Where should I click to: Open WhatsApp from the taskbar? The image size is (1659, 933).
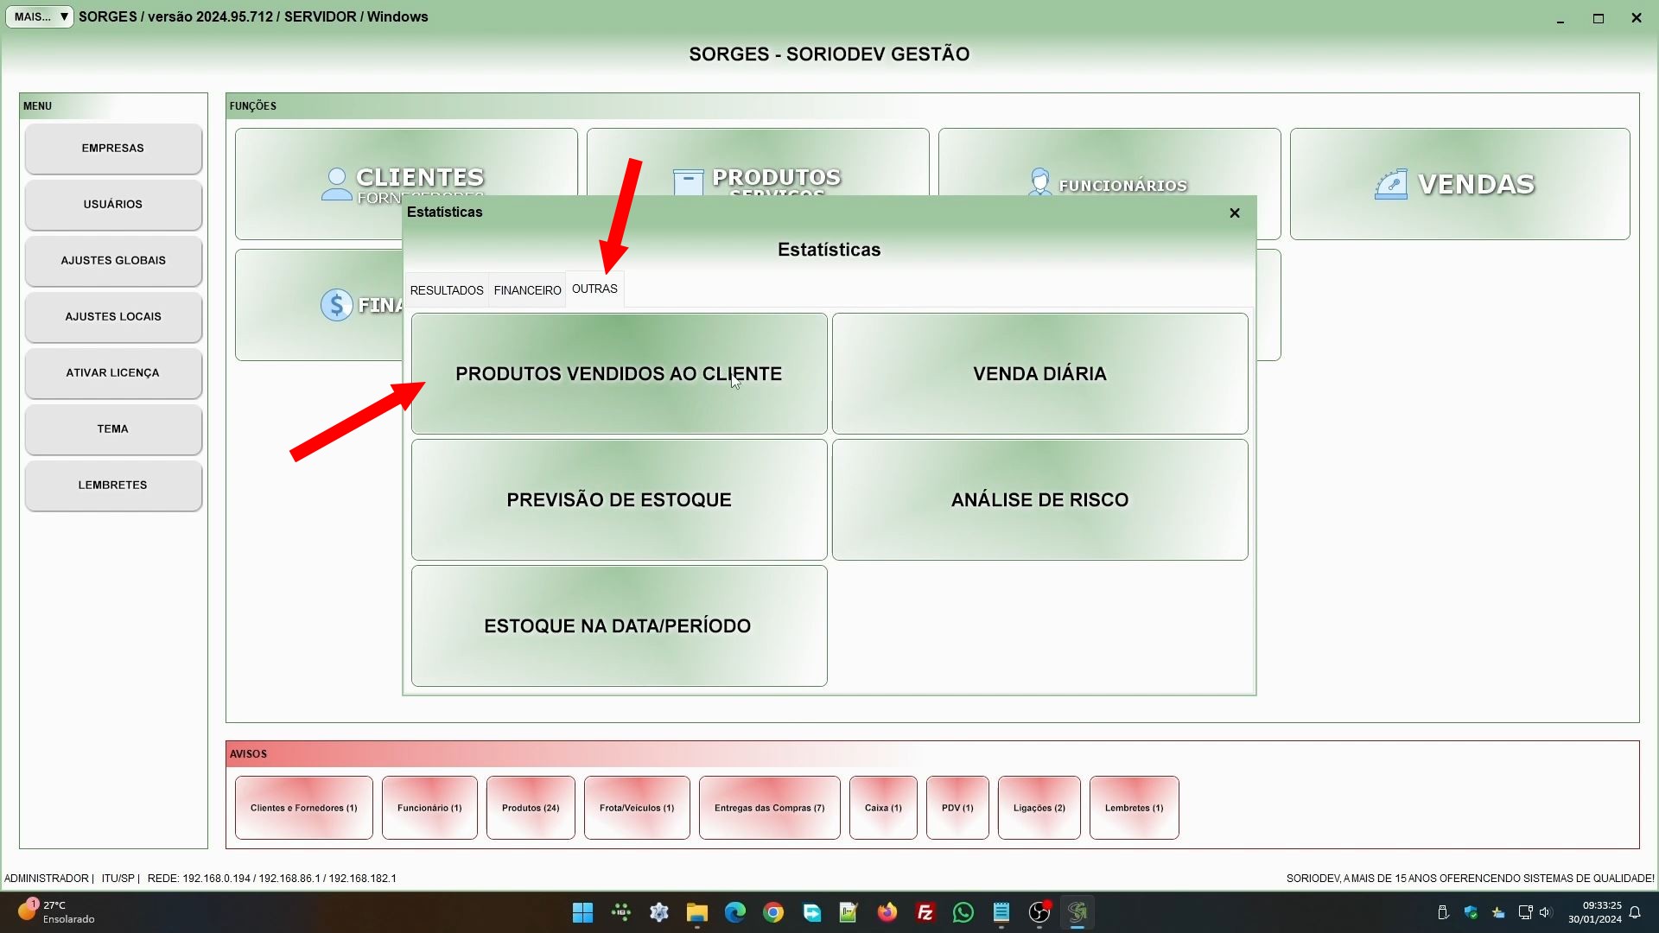click(963, 912)
